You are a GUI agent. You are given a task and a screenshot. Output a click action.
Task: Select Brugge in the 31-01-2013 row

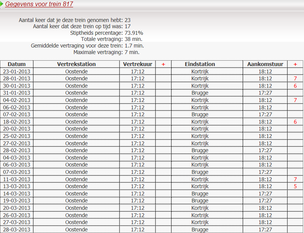point(200,93)
